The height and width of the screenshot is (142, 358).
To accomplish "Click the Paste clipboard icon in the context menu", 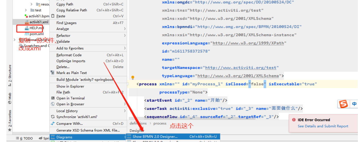I will [53, 16].
